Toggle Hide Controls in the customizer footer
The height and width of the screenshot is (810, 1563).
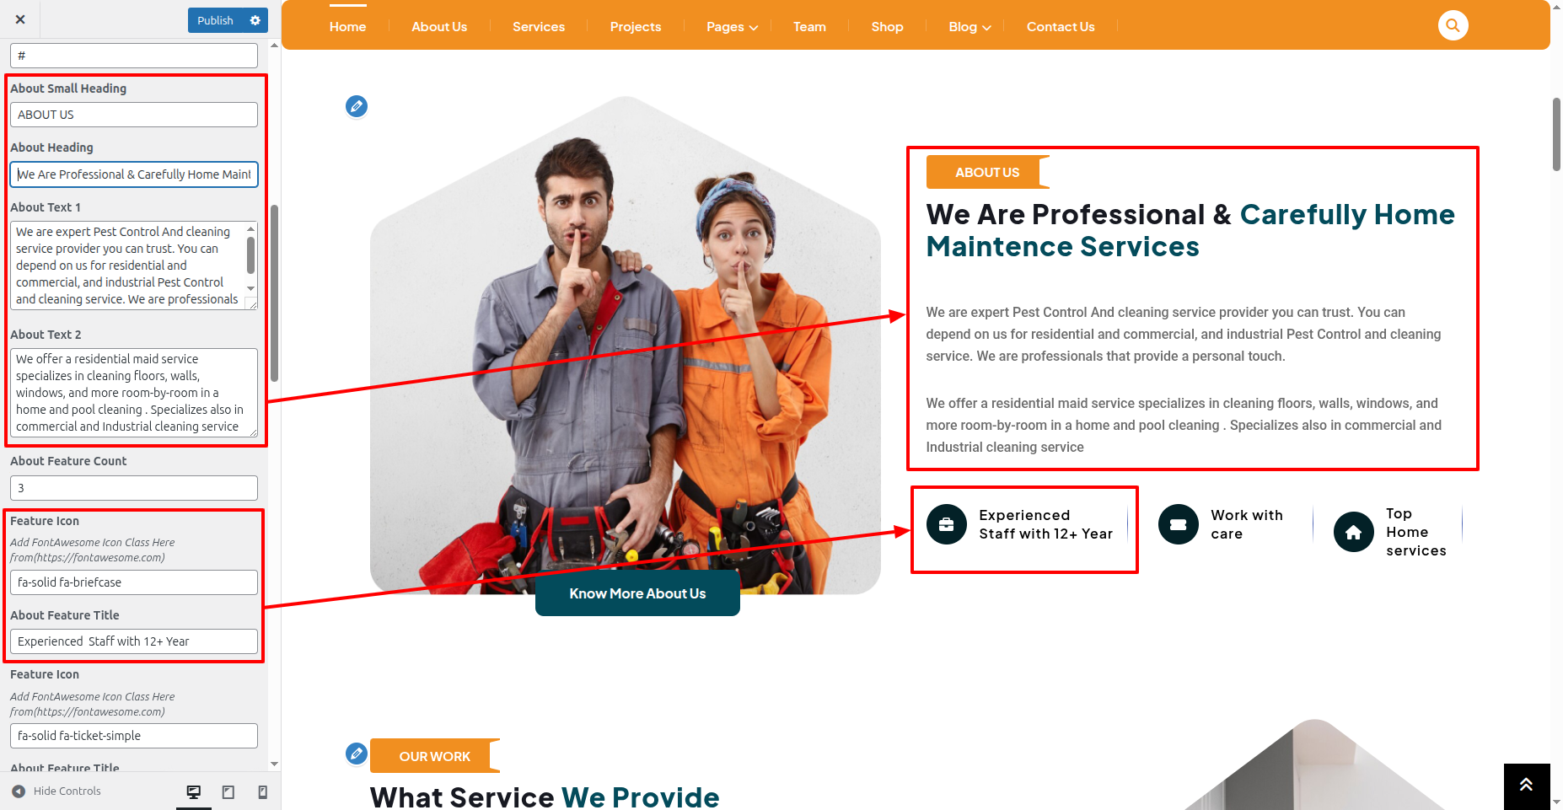click(x=56, y=791)
